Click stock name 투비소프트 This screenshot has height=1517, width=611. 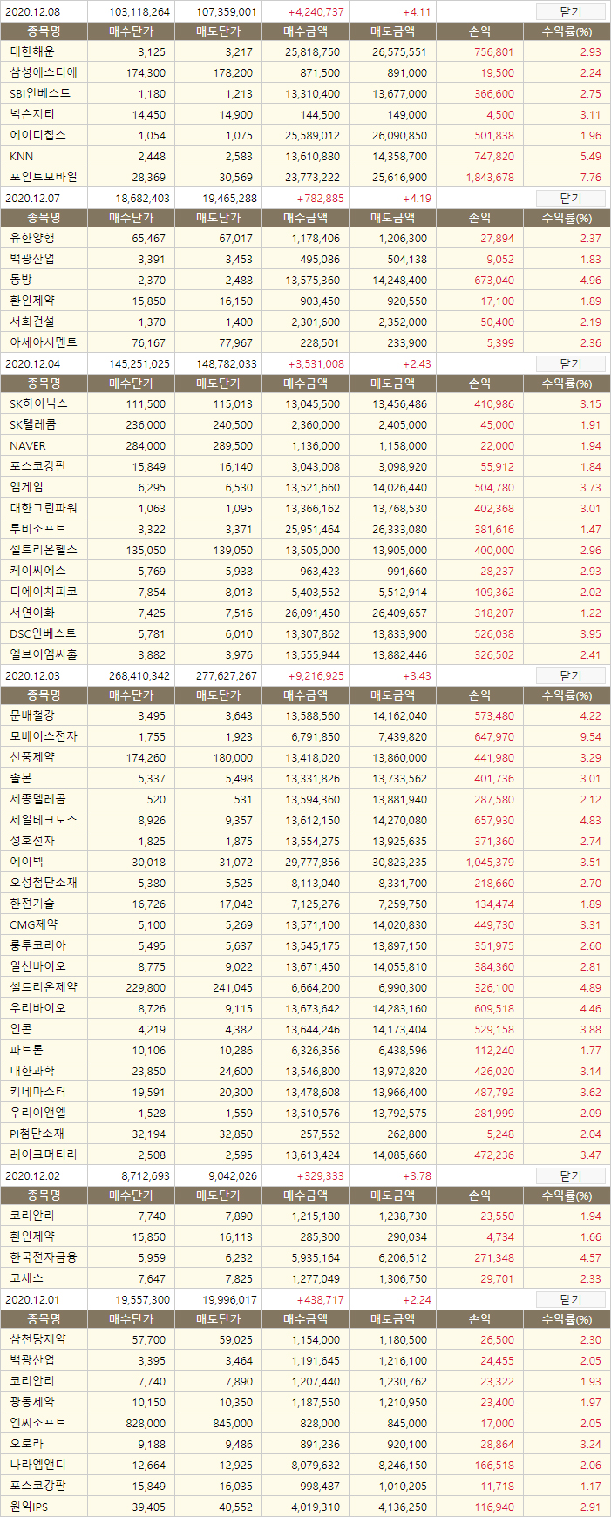pos(37,529)
